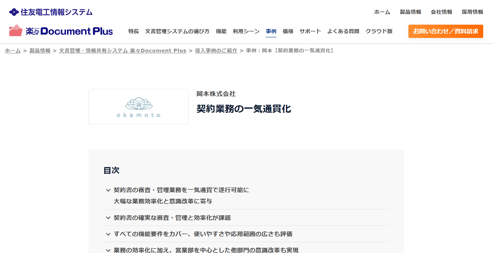Viewport: 493px width, 253px height.
Task: Click the 楽々Document Plus folder logo
Action: [16, 30]
